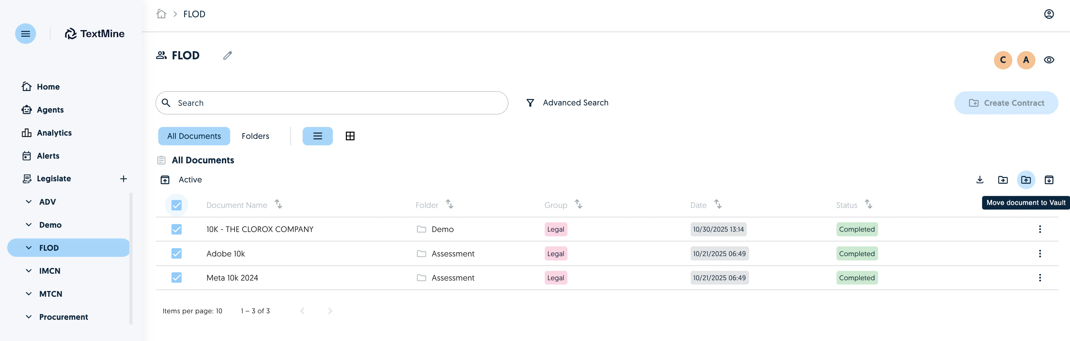Click the sidebar scrollbar
Image resolution: width=1070 pixels, height=341 pixels.
[131, 258]
